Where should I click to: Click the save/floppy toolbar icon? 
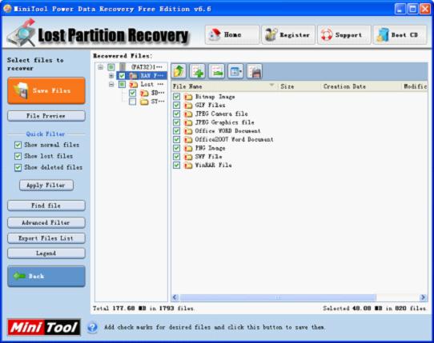point(255,71)
